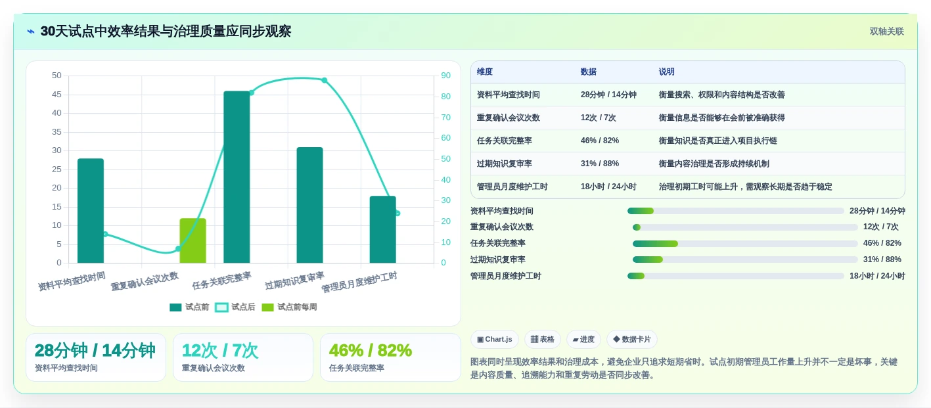Click the Chart.js tag chip
This screenshot has height=408, width=931.
tap(495, 339)
